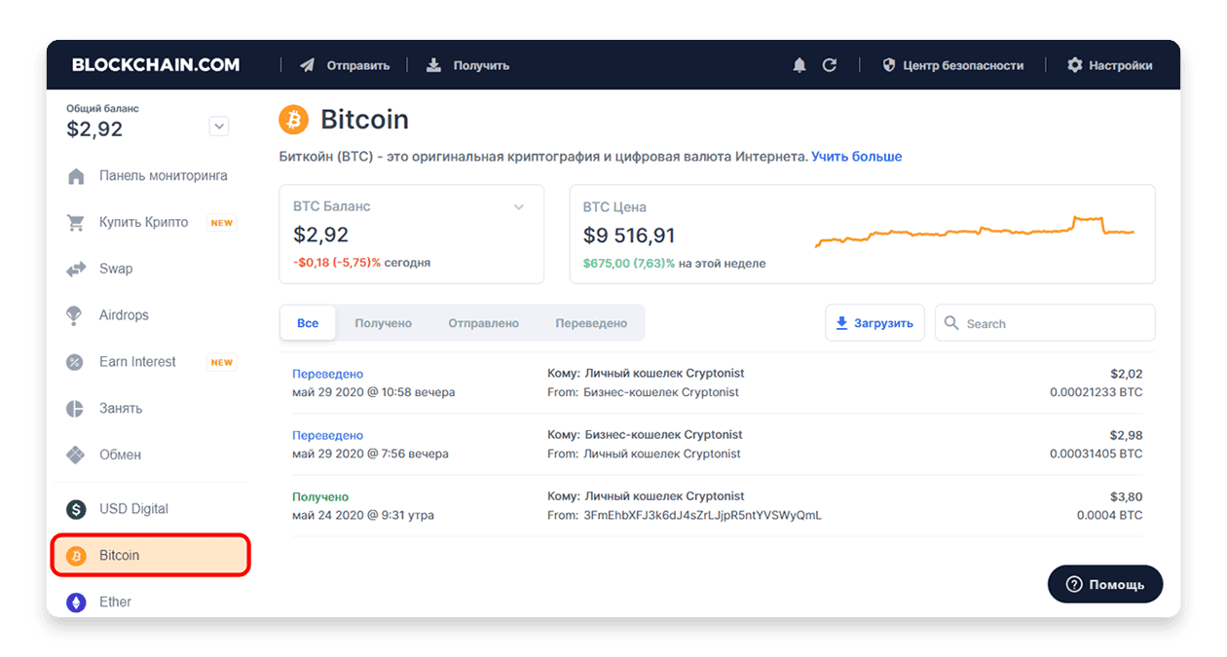This screenshot has height=657, width=1227.
Task: Click the 0.00031405 BTC amount
Action: coord(1096,454)
